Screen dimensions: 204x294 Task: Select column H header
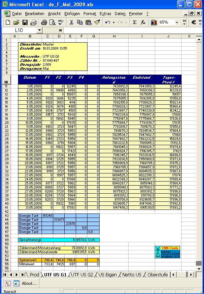(x=114, y=36)
